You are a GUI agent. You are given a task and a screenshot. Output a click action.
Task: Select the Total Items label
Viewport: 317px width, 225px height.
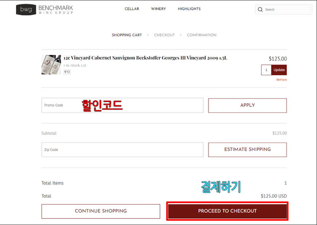coord(52,183)
